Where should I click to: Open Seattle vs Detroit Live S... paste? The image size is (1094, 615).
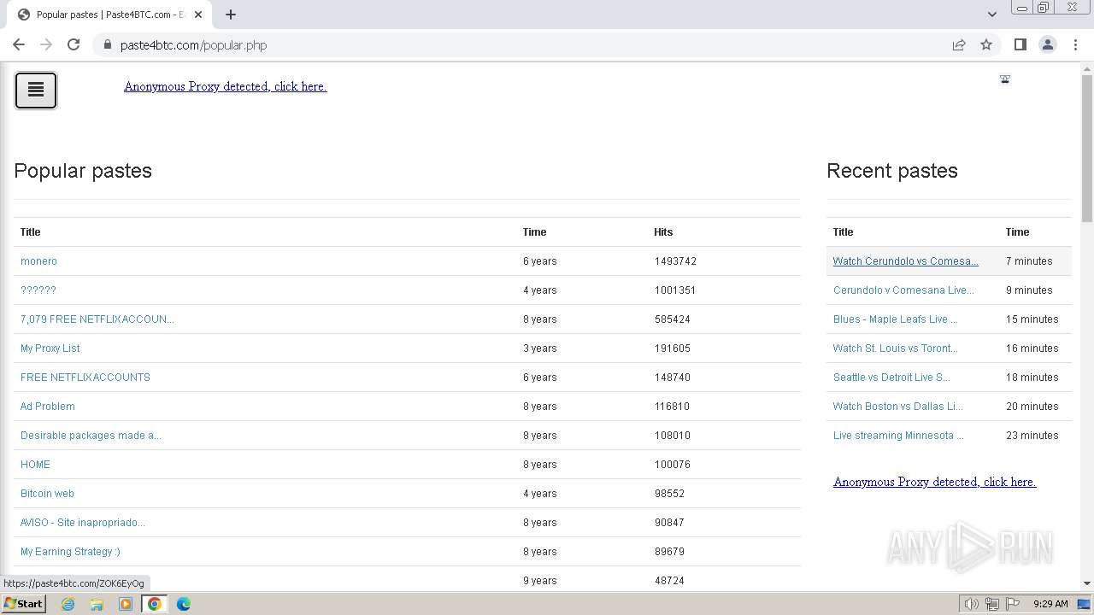coord(891,378)
